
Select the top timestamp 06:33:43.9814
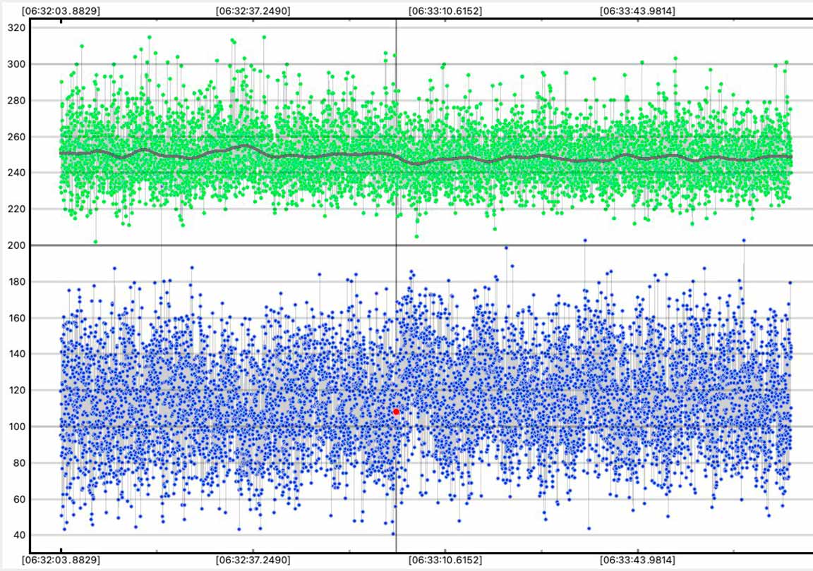pyautogui.click(x=637, y=11)
